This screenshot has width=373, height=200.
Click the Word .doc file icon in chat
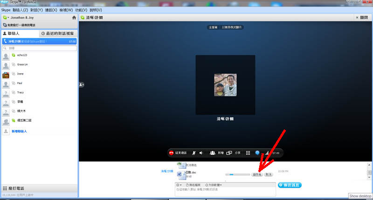[181, 175]
